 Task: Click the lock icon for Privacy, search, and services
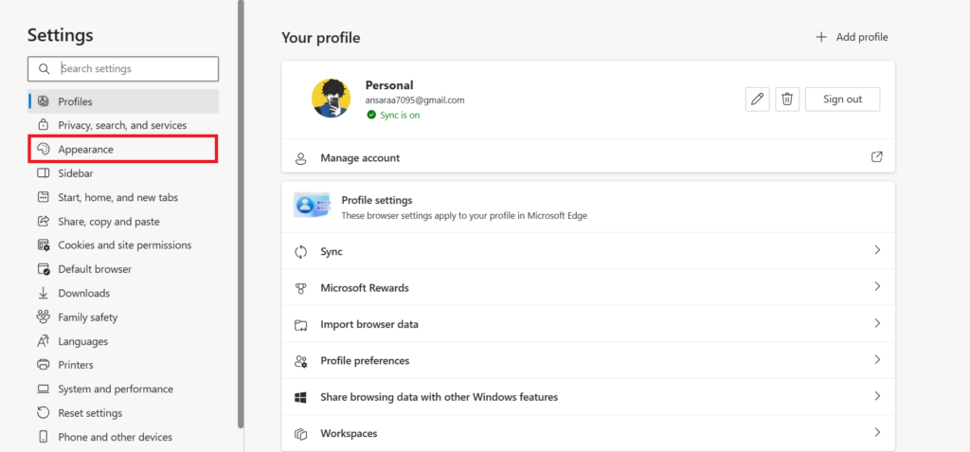coord(44,125)
